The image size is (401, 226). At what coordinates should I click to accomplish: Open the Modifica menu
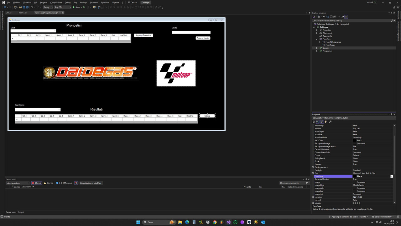pos(16,2)
